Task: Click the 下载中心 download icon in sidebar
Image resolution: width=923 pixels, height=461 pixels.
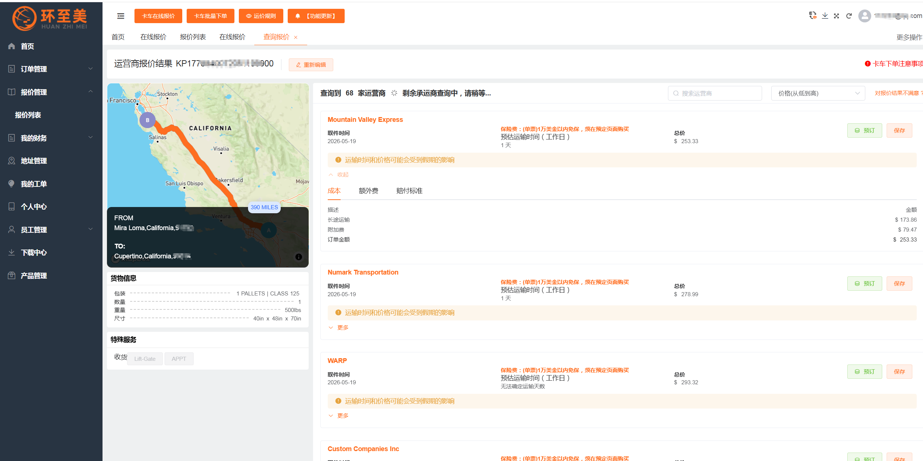Action: tap(12, 253)
